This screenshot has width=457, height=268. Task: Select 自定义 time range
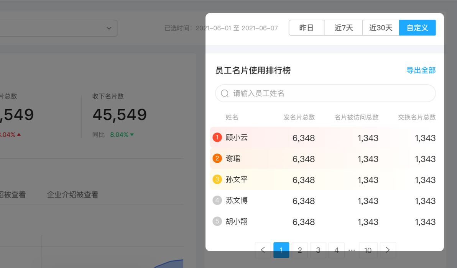[x=418, y=28]
